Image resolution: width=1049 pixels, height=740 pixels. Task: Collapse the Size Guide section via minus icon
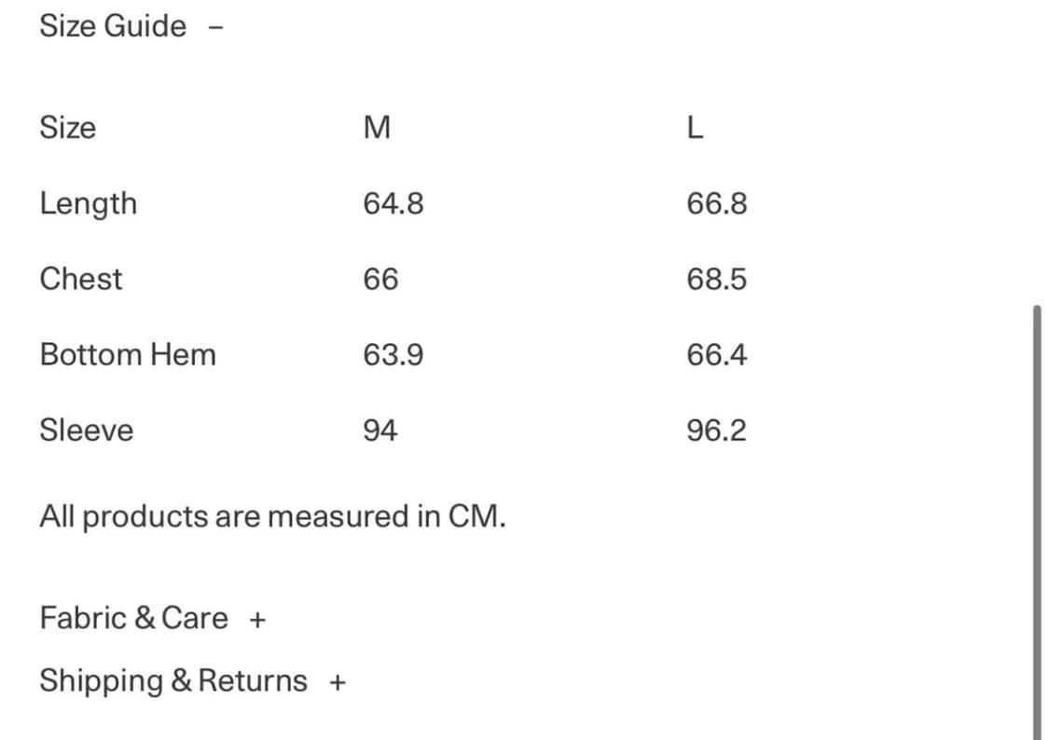216,27
